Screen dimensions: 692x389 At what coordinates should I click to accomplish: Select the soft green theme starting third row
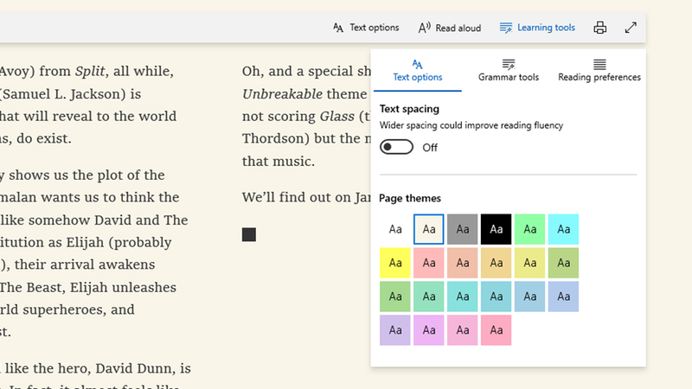point(395,297)
